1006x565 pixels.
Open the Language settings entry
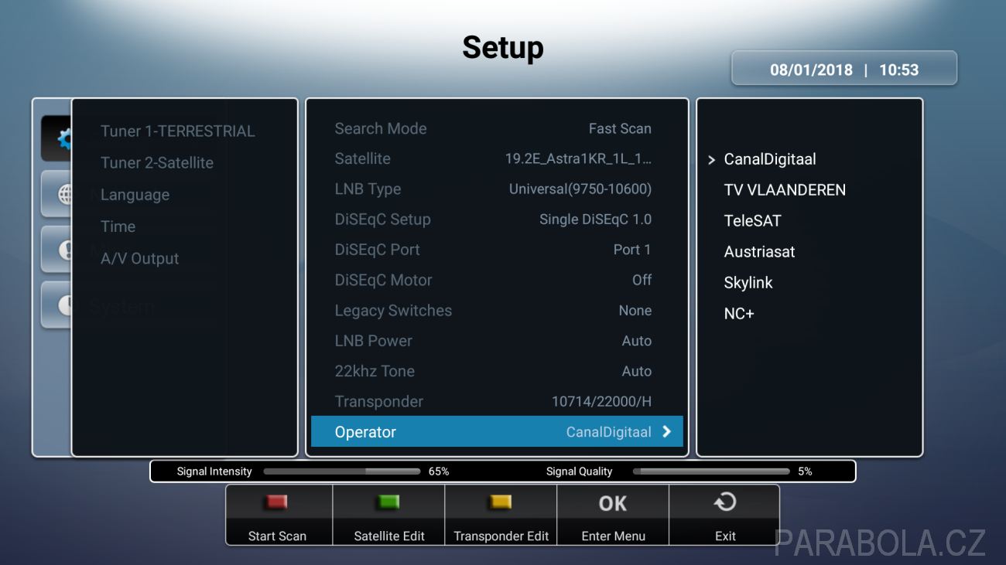(135, 195)
